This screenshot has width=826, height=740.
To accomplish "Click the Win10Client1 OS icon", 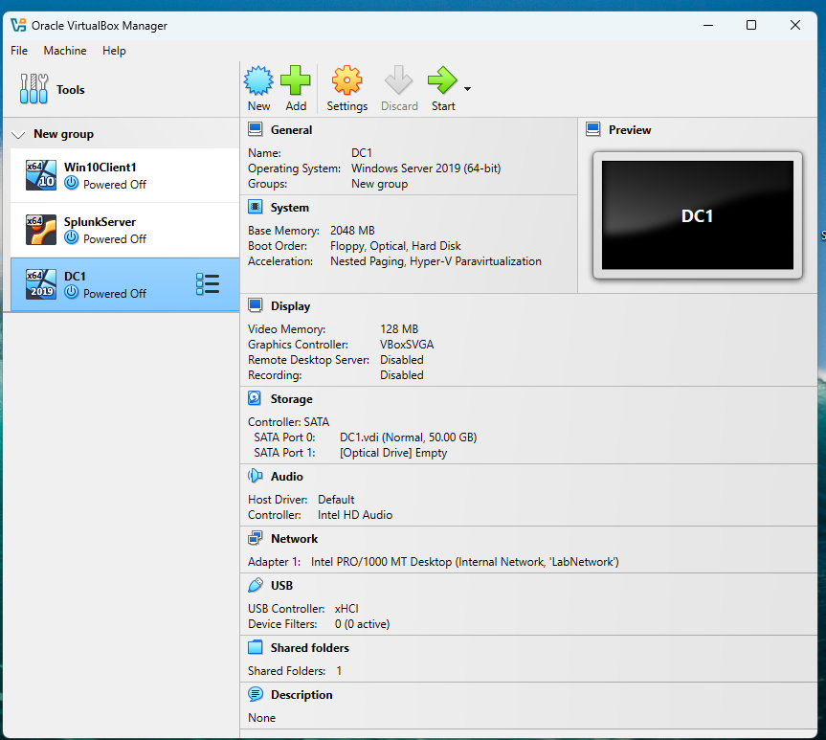I will point(41,175).
